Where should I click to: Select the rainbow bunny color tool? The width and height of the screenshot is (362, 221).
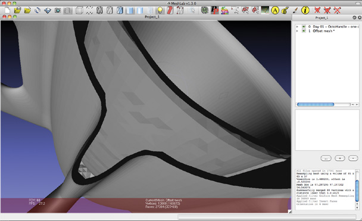click(x=224, y=10)
